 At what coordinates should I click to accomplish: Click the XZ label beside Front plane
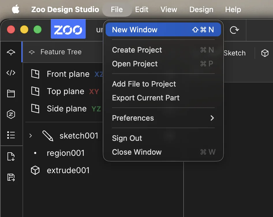click(x=98, y=74)
